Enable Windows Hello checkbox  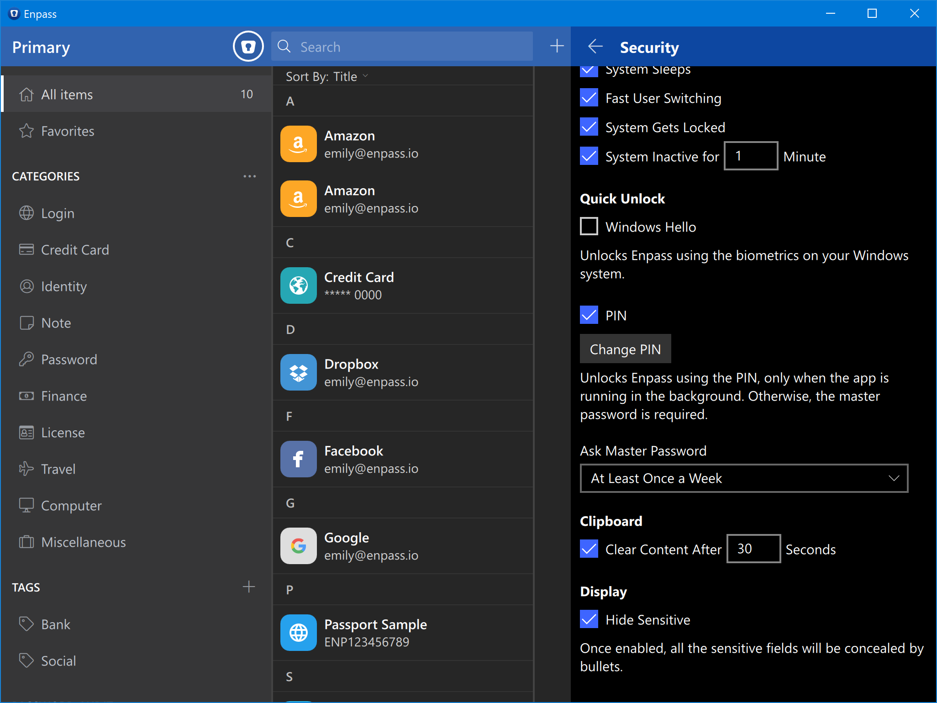point(589,227)
